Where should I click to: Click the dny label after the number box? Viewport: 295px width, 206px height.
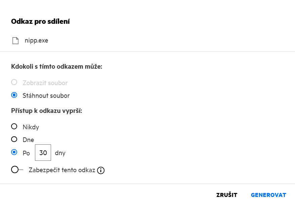60,153
